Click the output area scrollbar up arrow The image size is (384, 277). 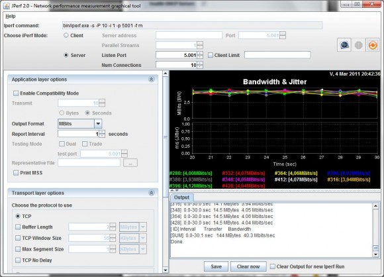pyautogui.click(x=375, y=206)
